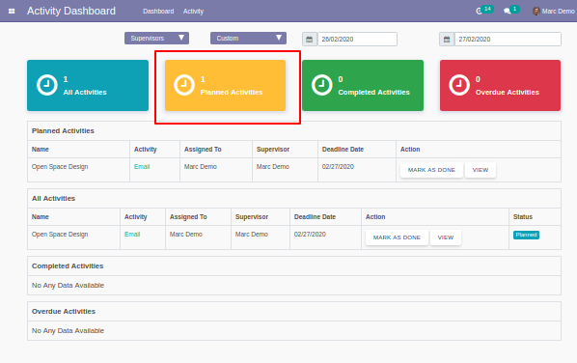
Task: Click clock icon on Planned Activities card
Action: click(x=184, y=85)
